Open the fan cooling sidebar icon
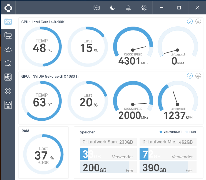 (8, 77)
